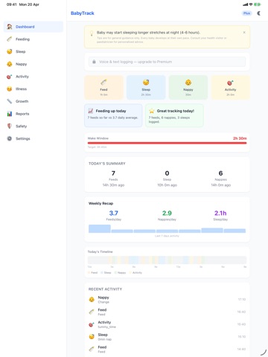Tap the Sleep quick-log card
268x357 pixels.
(x=146, y=88)
